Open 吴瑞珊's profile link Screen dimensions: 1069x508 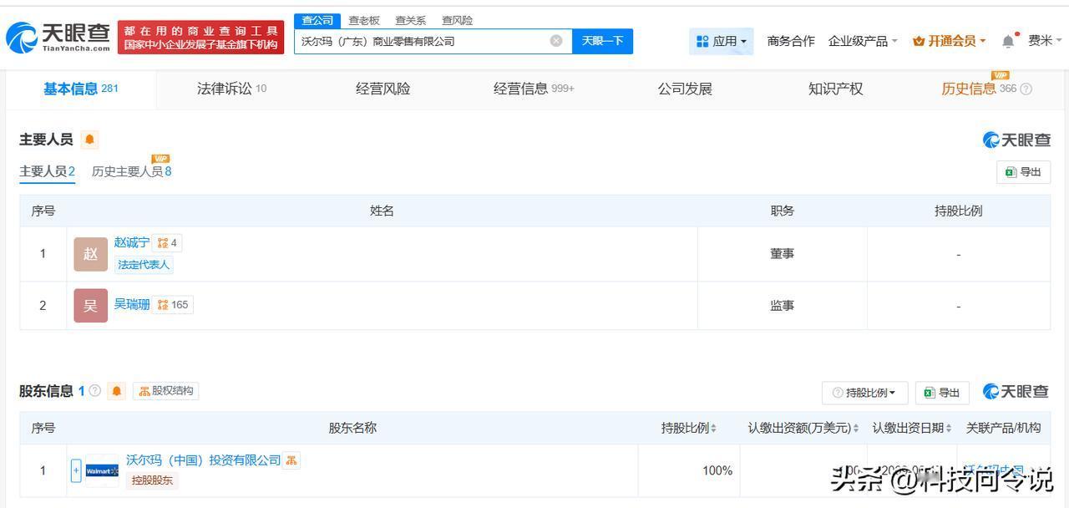(x=132, y=304)
